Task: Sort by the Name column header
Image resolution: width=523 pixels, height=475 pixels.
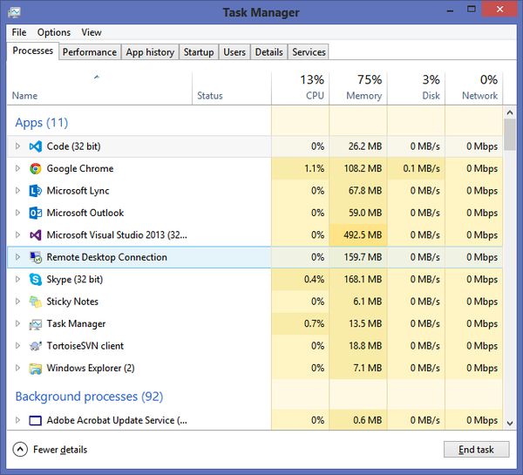Action: point(99,88)
